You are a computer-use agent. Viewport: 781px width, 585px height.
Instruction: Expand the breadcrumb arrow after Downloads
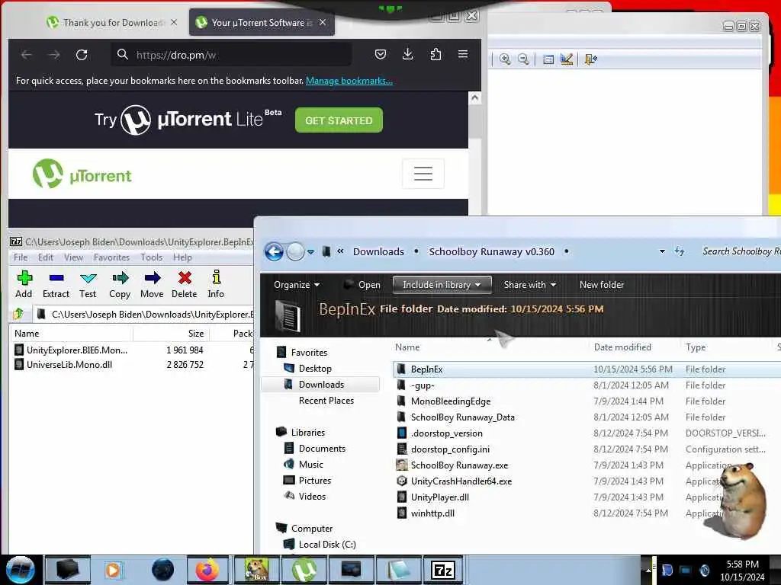pos(416,251)
